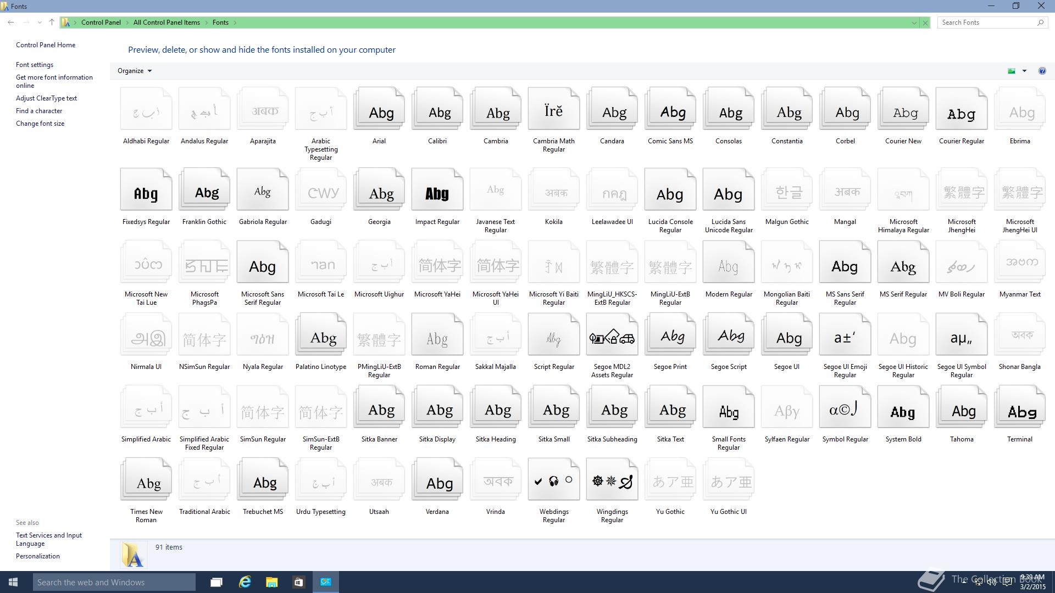Expand the view options dropdown arrow
Screen dimensions: 1055x593
pyautogui.click(x=1024, y=71)
